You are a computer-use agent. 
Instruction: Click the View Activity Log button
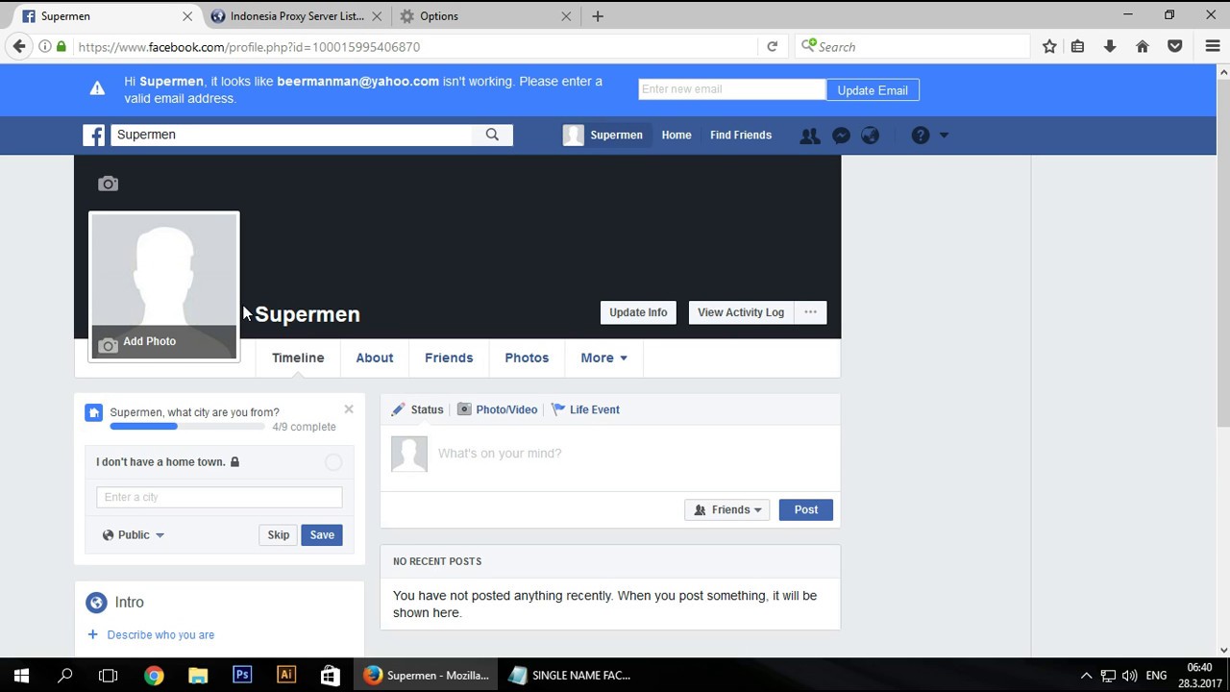coord(741,312)
